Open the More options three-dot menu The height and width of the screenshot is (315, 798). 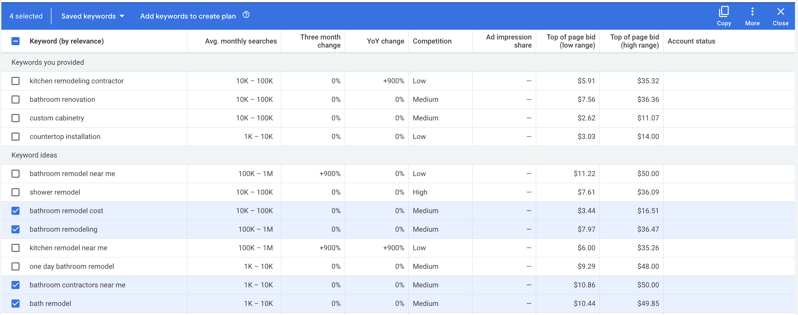tap(752, 16)
